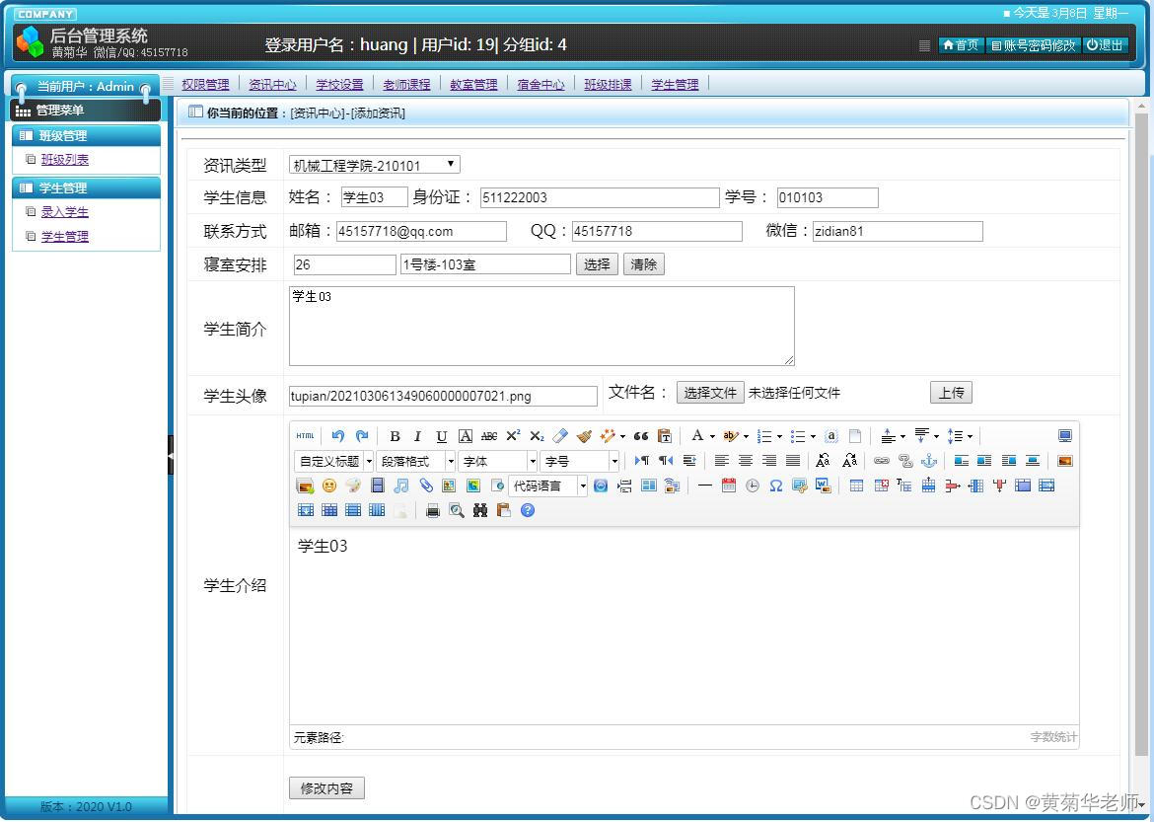The image size is (1154, 822).
Task: Insert a horizontal rule in the editor
Action: coord(704,486)
